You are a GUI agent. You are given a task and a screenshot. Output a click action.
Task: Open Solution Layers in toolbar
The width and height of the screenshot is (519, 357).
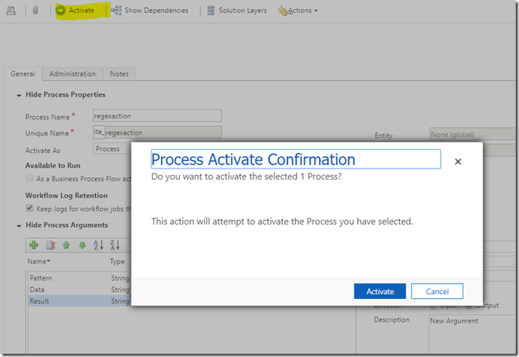[x=237, y=10]
